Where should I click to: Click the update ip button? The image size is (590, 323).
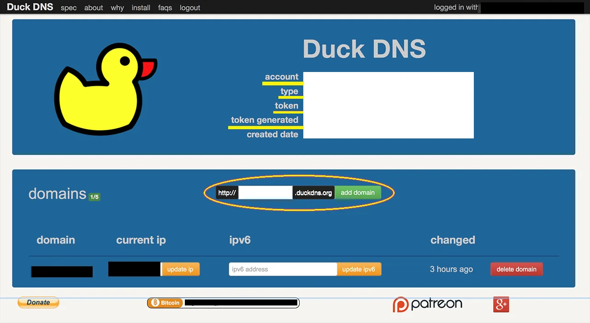(x=180, y=269)
